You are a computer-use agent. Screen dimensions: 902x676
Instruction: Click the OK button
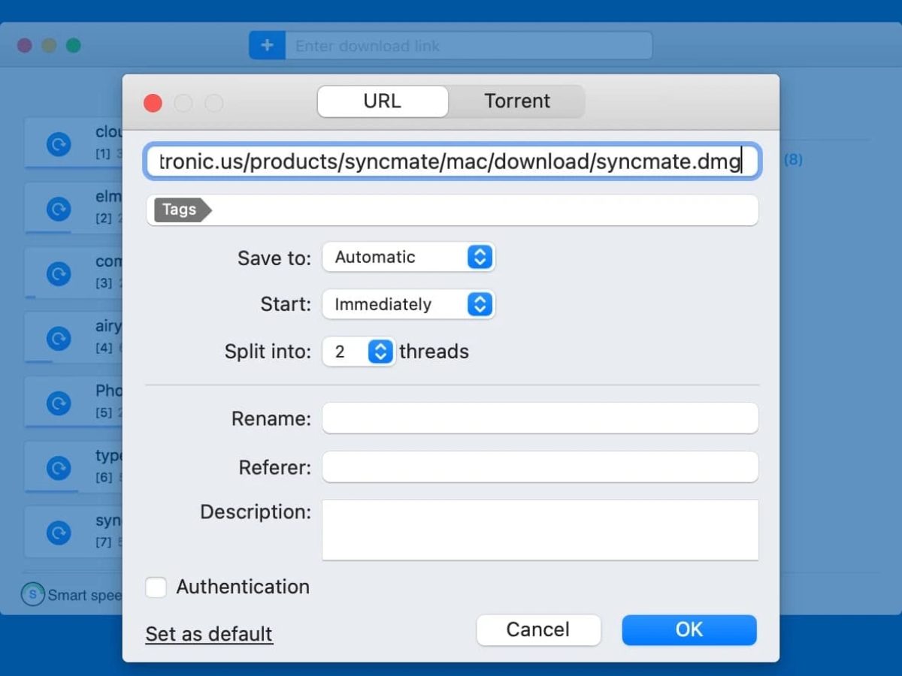(689, 629)
